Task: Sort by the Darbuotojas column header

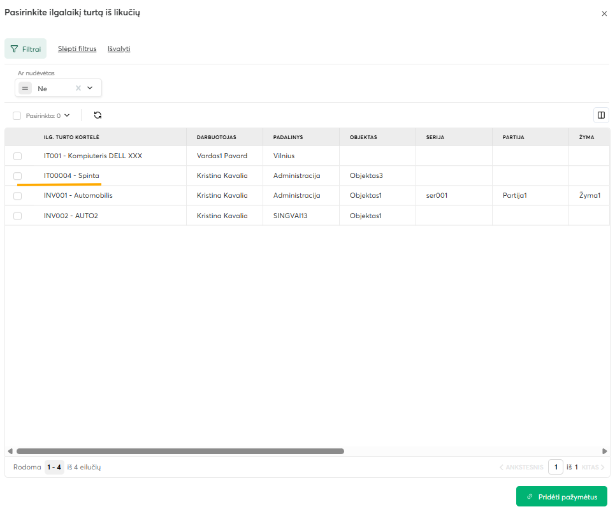Action: [216, 137]
